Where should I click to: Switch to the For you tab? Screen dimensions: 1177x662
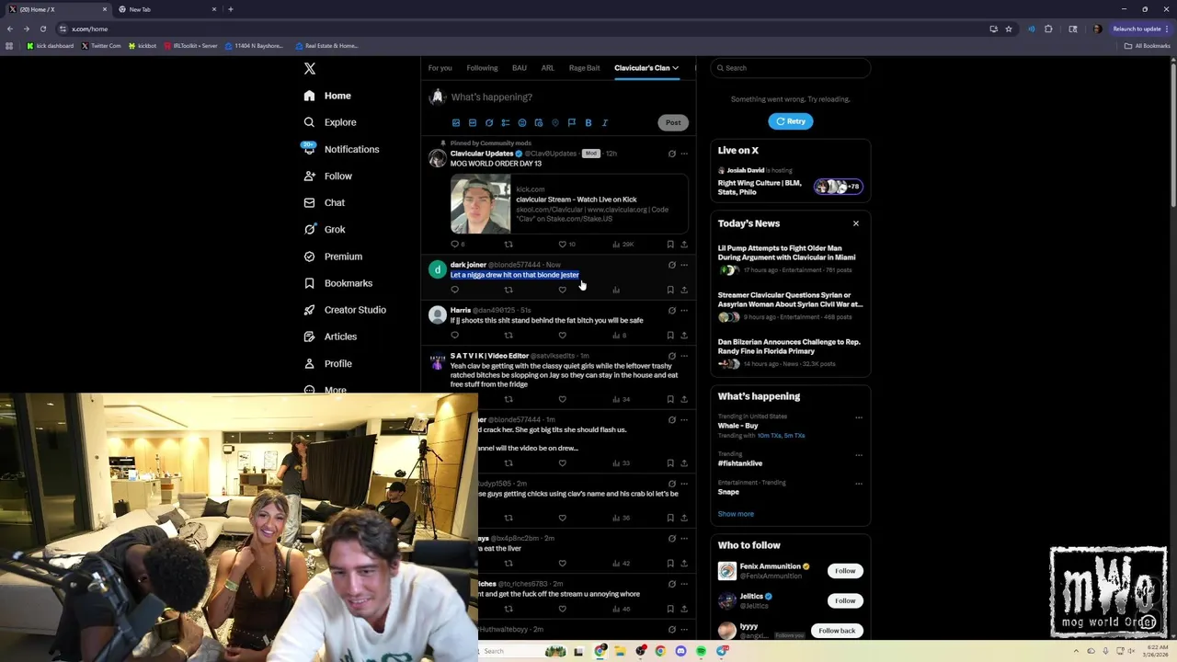(x=440, y=68)
